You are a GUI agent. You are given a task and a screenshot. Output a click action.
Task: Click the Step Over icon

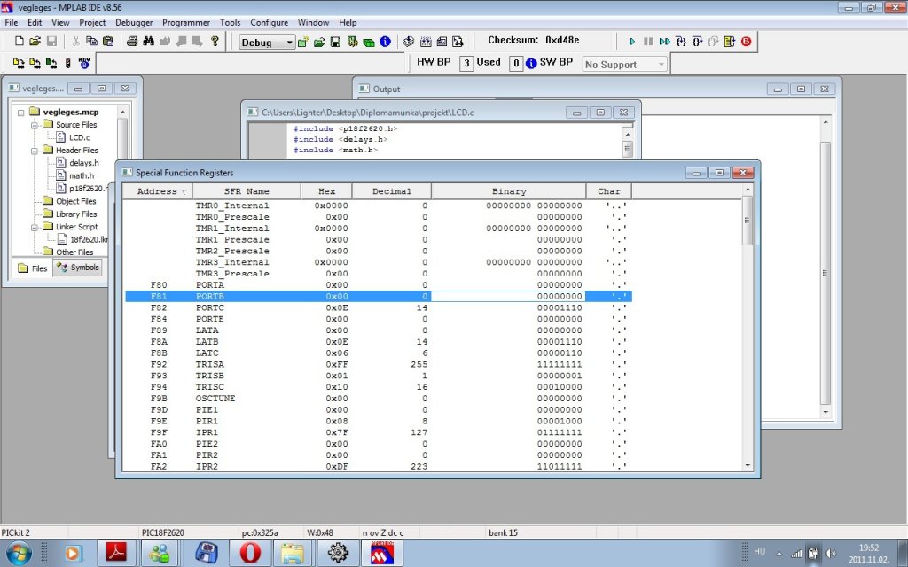tap(697, 41)
